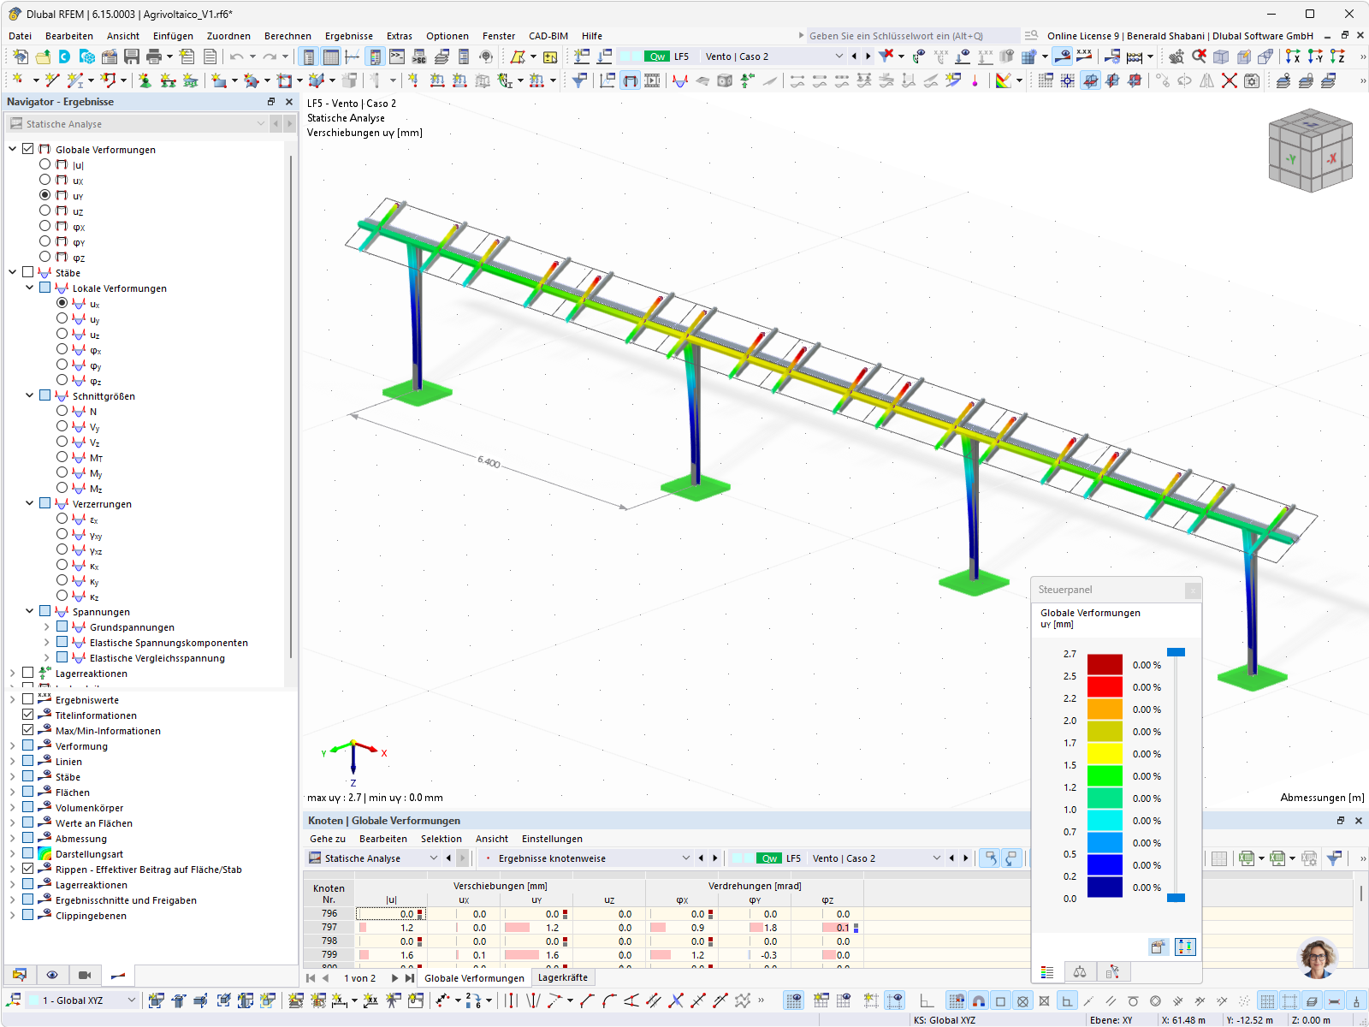
Task: Collapse the Lokale Verformungen tree node
Action: point(30,288)
